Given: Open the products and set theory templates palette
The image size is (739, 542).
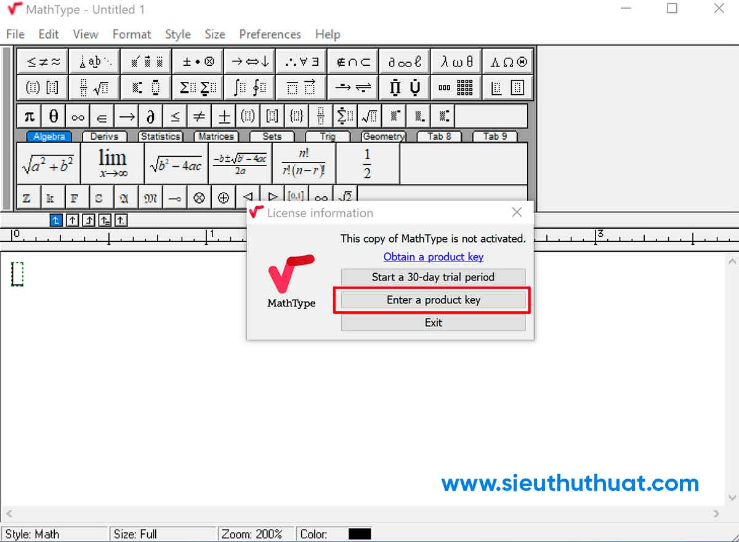Looking at the screenshot, I should (x=405, y=88).
